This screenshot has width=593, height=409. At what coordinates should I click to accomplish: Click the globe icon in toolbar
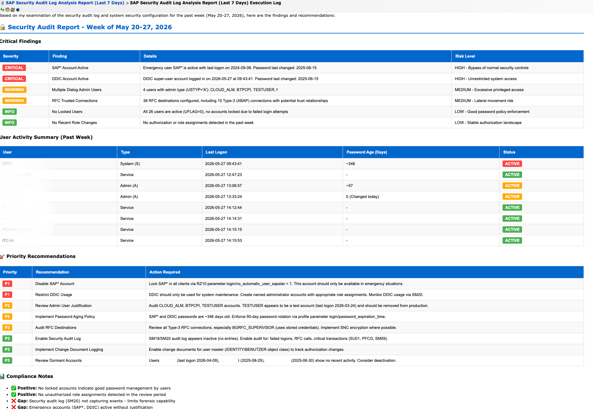18,10
